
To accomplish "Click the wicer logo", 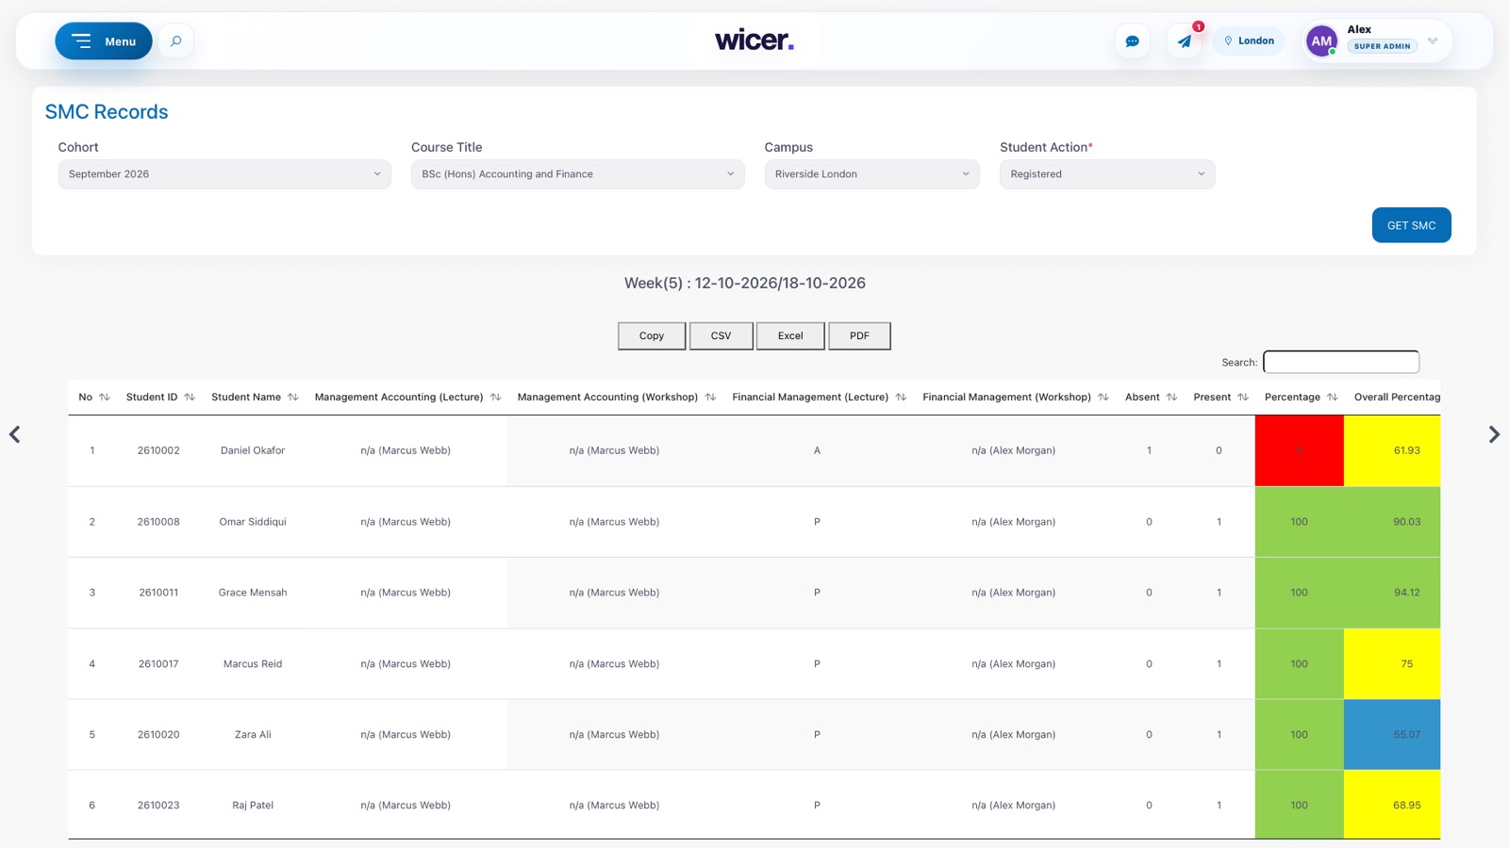I will (754, 41).
